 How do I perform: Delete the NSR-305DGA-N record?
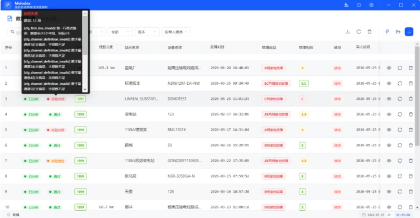(x=411, y=176)
